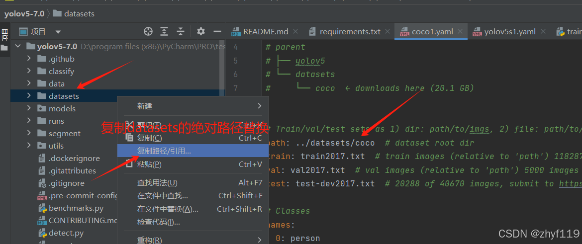Select the .github folder icon
Image resolution: width=582 pixels, height=244 pixels.
[x=42, y=59]
